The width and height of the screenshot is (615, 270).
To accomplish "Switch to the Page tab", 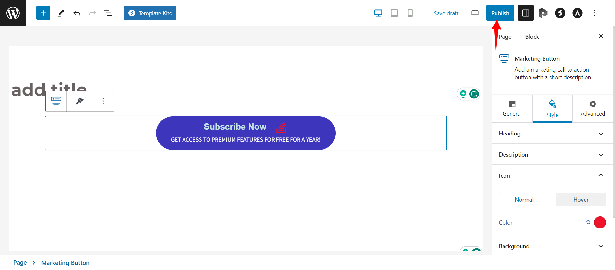I will (x=505, y=37).
